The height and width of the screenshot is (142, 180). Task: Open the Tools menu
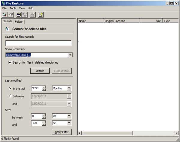13,8
